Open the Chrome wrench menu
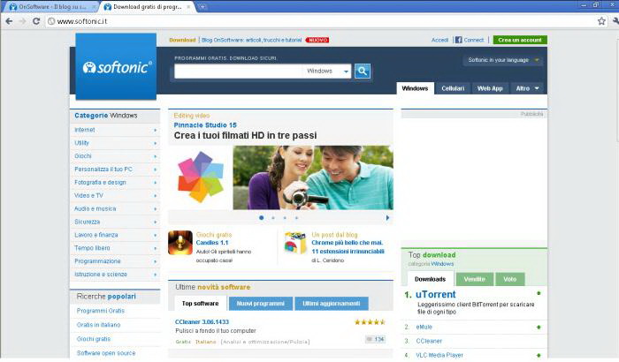The height and width of the screenshot is (362, 619). coord(615,21)
